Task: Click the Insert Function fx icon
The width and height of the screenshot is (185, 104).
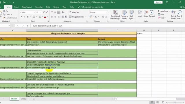Action: tap(28, 26)
